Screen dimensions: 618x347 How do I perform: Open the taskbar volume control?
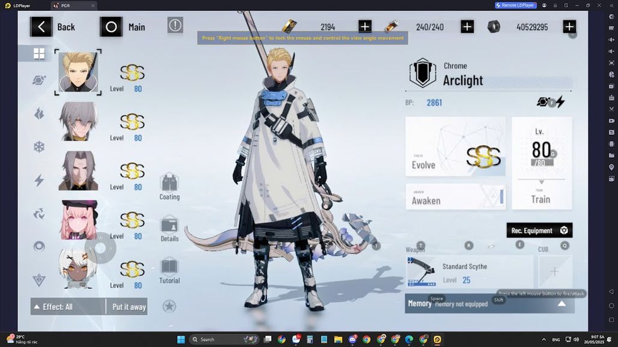577,339
